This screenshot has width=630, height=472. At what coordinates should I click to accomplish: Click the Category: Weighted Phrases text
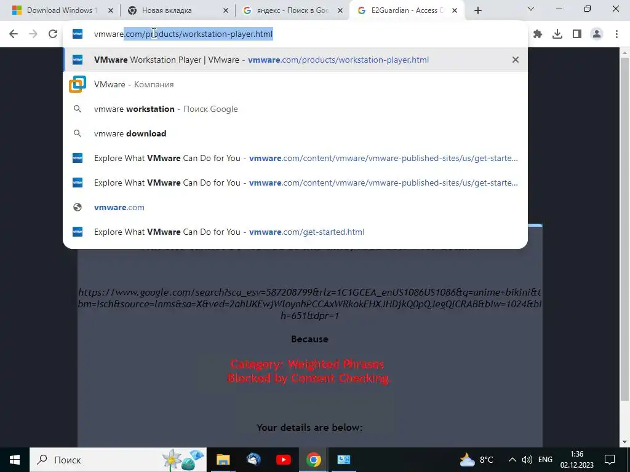click(307, 364)
